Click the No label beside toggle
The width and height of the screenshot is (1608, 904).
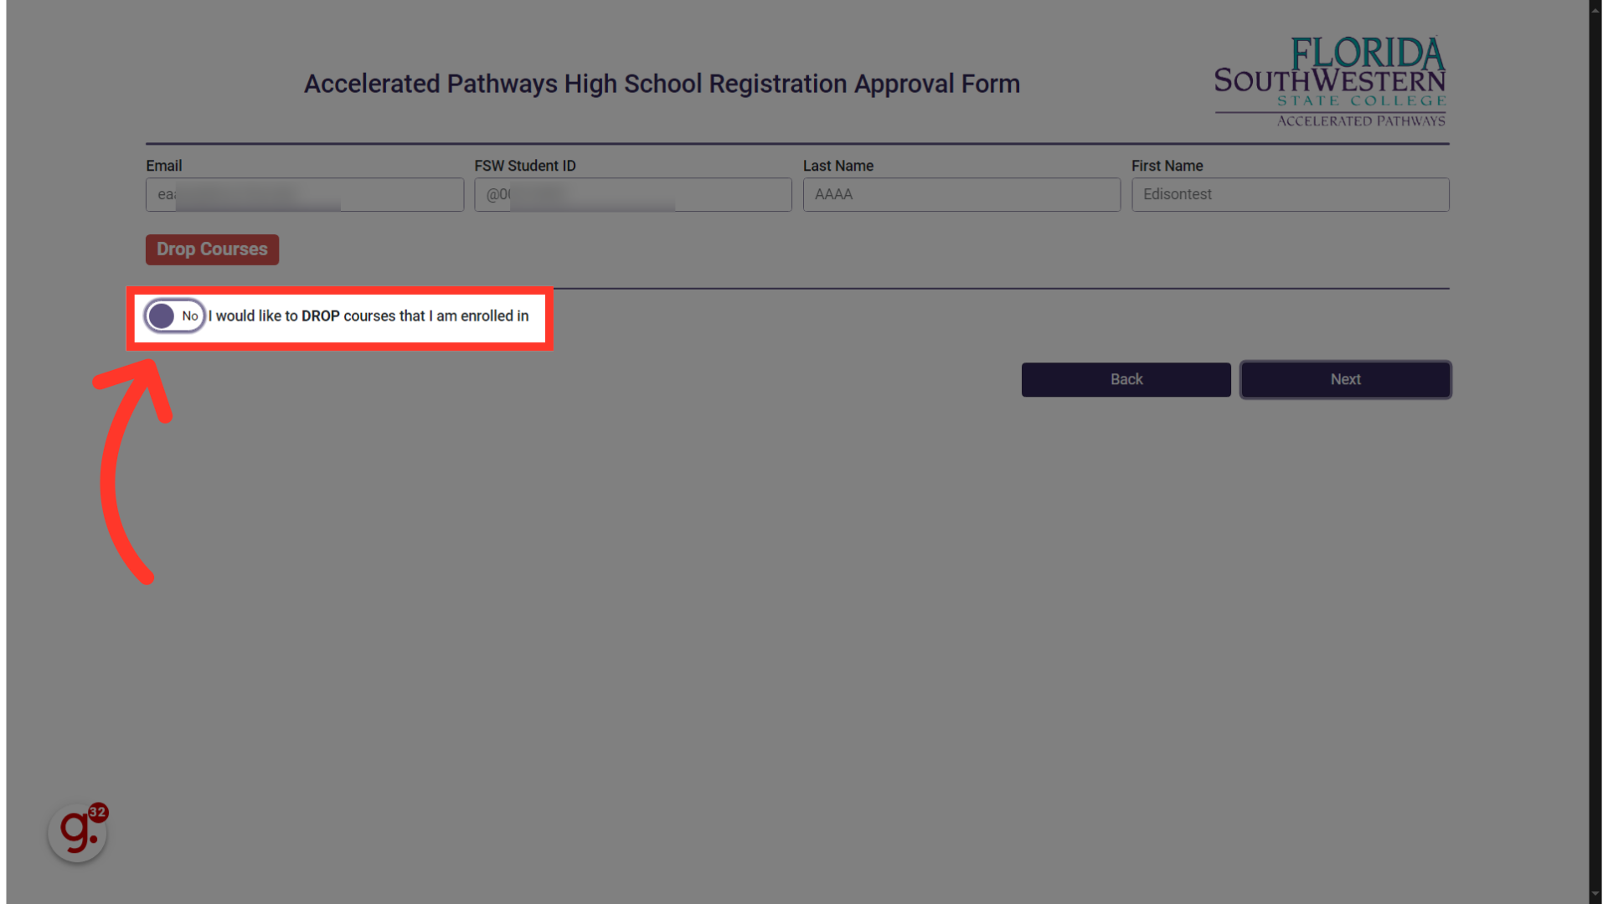coord(188,316)
